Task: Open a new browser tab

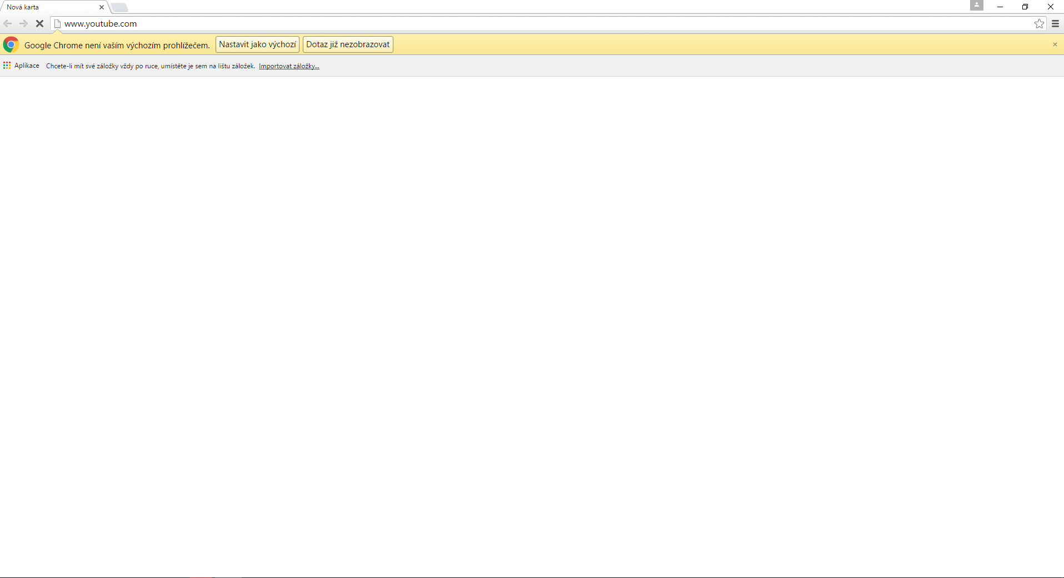Action: [x=119, y=7]
